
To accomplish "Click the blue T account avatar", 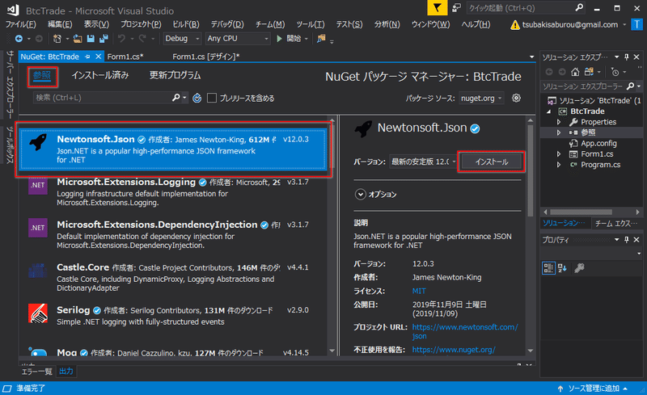I will (637, 25).
